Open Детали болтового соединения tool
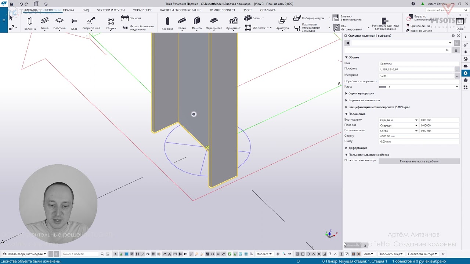Image resolution: width=470 pixels, height=264 pixels. coord(138,28)
